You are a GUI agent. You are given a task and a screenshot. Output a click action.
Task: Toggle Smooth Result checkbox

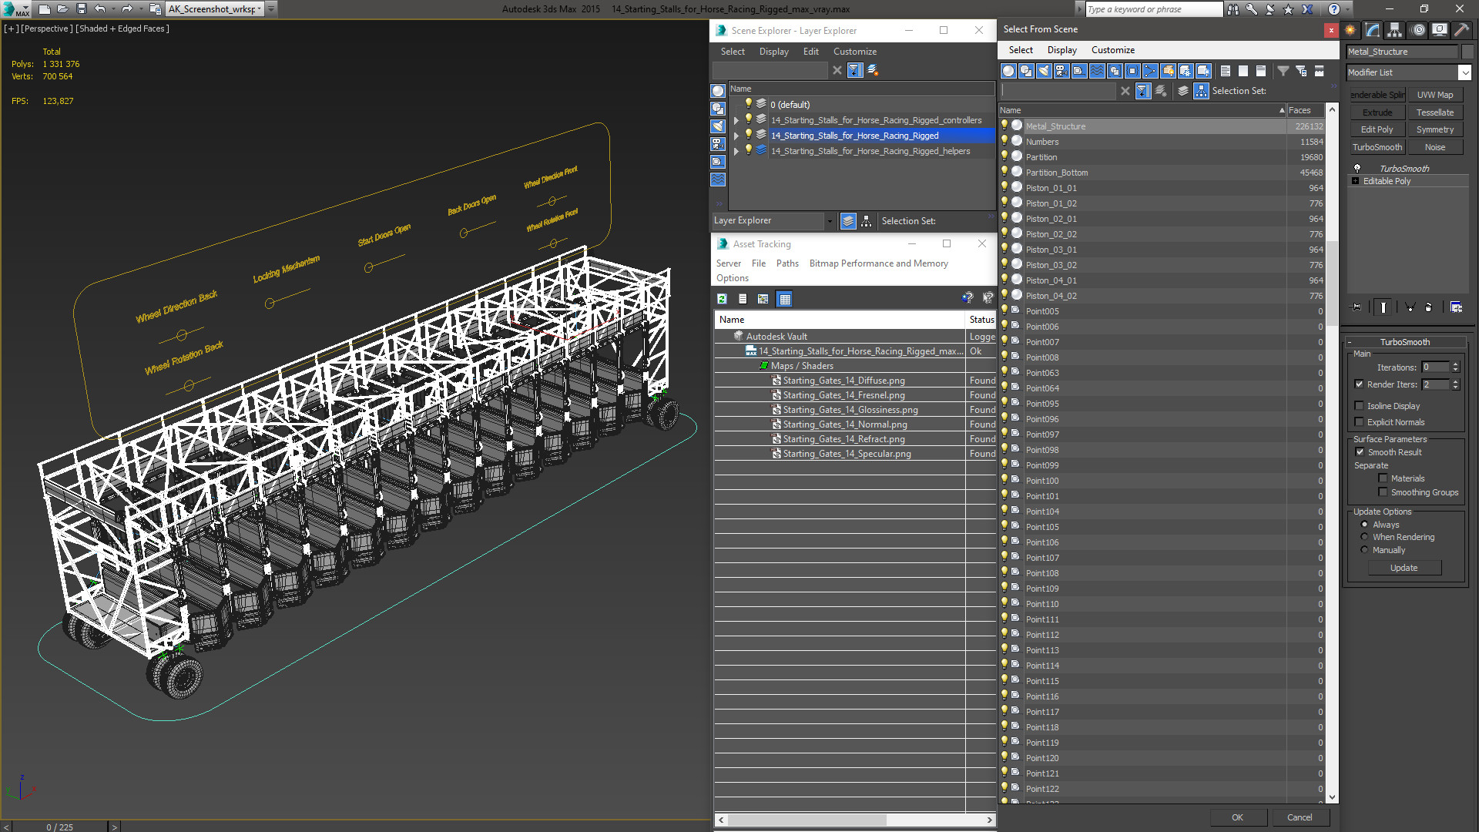tap(1360, 452)
